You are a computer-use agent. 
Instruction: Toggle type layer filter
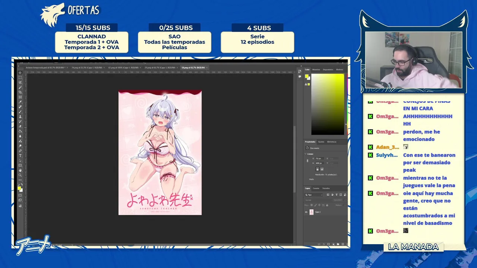coord(337,195)
